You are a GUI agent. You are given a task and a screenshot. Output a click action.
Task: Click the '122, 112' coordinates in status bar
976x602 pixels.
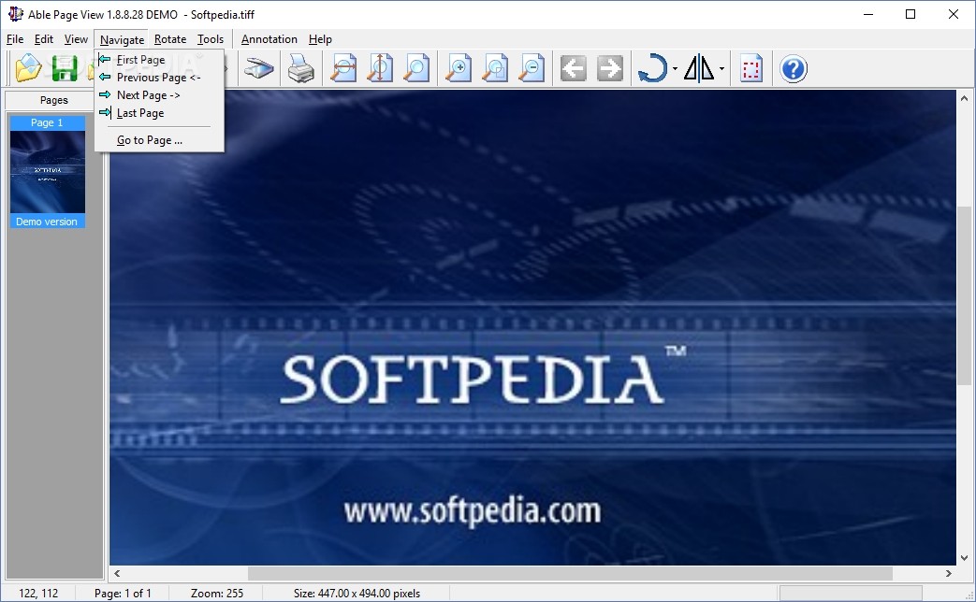[38, 594]
